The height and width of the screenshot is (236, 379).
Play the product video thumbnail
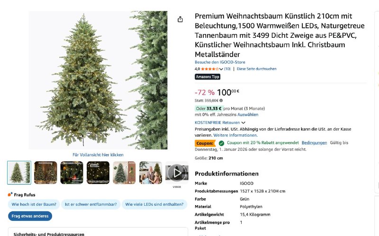click(x=177, y=173)
